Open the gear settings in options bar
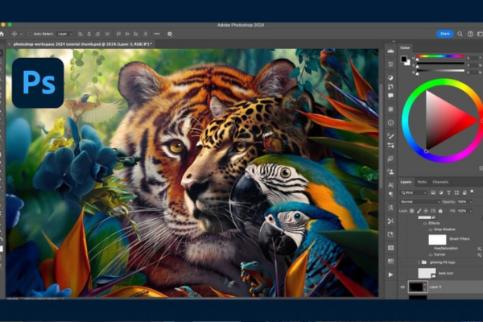This screenshot has height=322, width=483. (x=170, y=34)
